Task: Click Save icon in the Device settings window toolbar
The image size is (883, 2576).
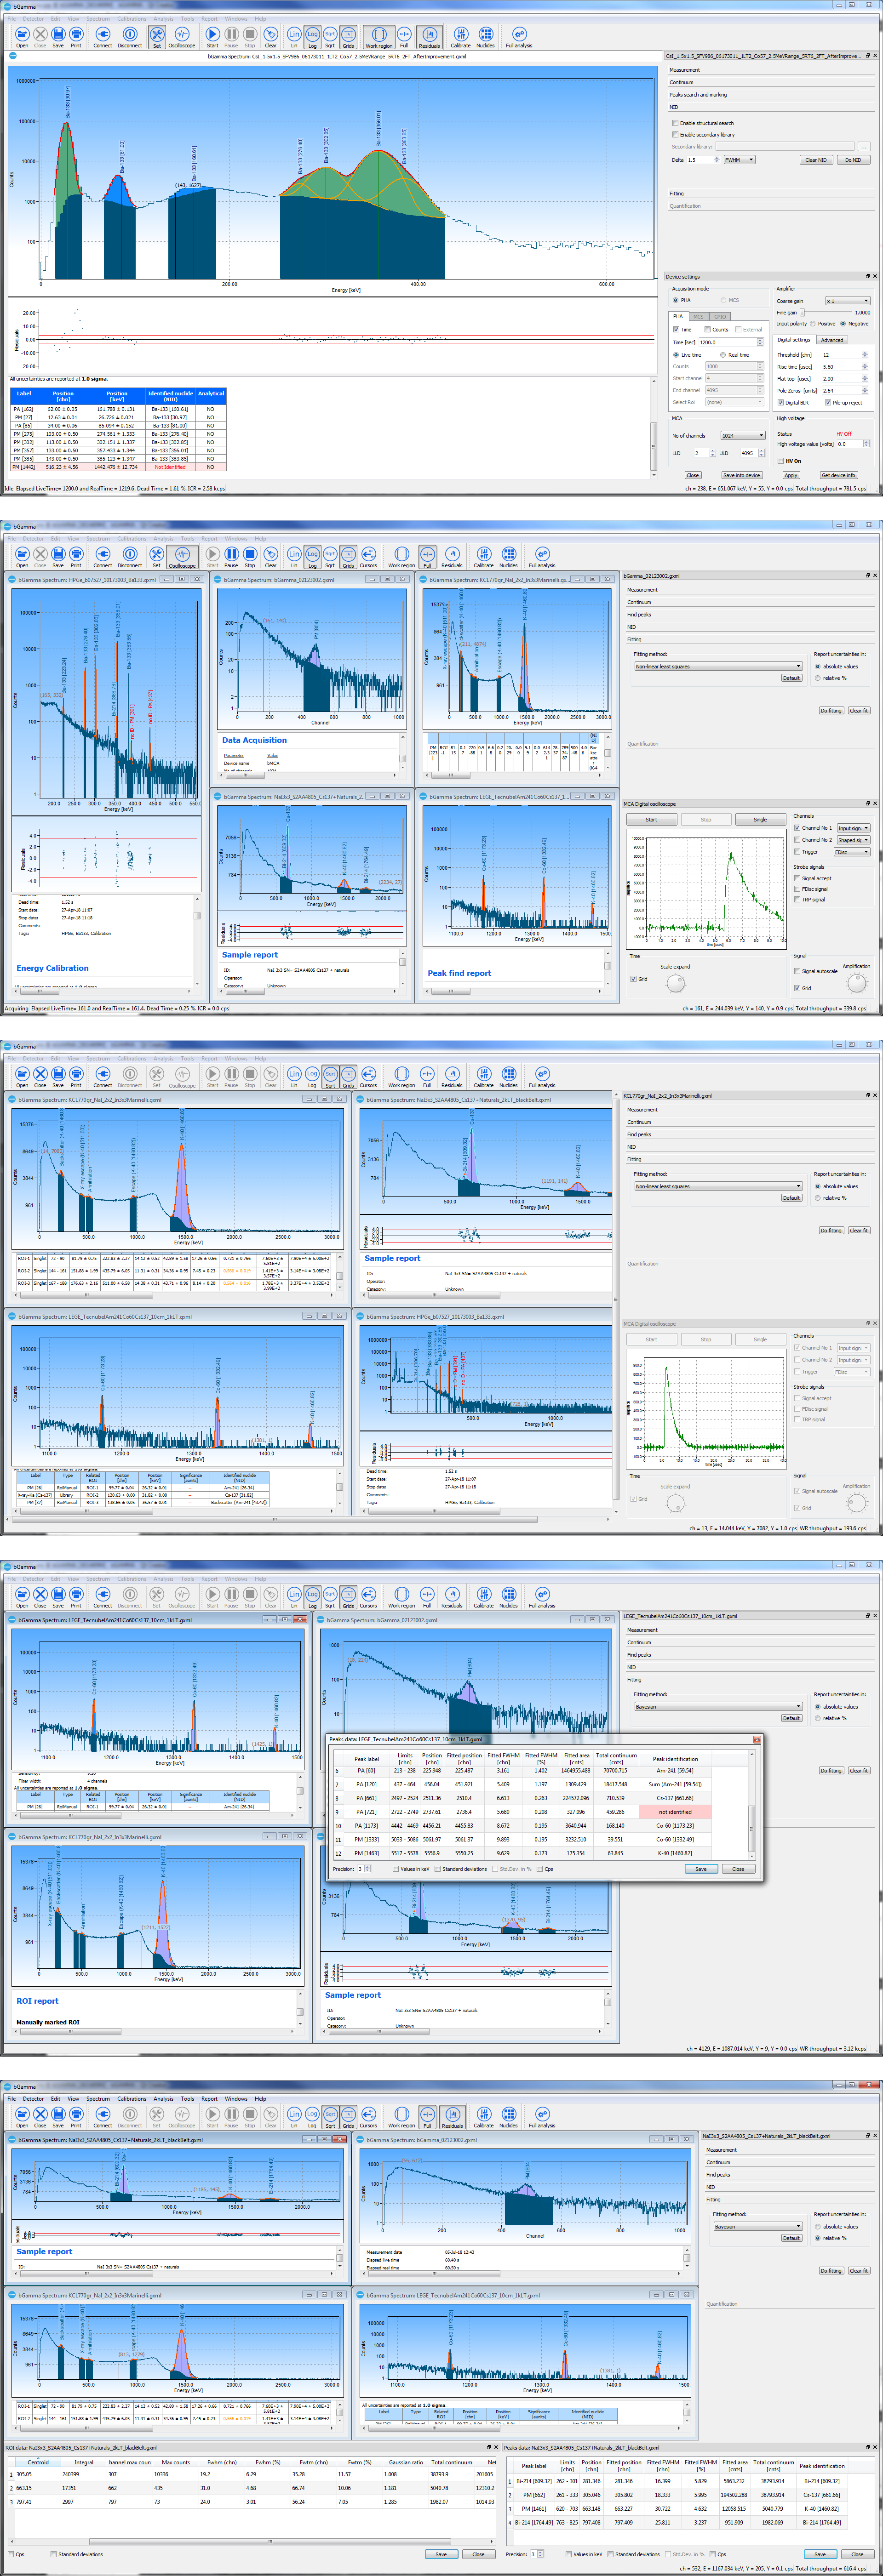Action: pyautogui.click(x=58, y=37)
